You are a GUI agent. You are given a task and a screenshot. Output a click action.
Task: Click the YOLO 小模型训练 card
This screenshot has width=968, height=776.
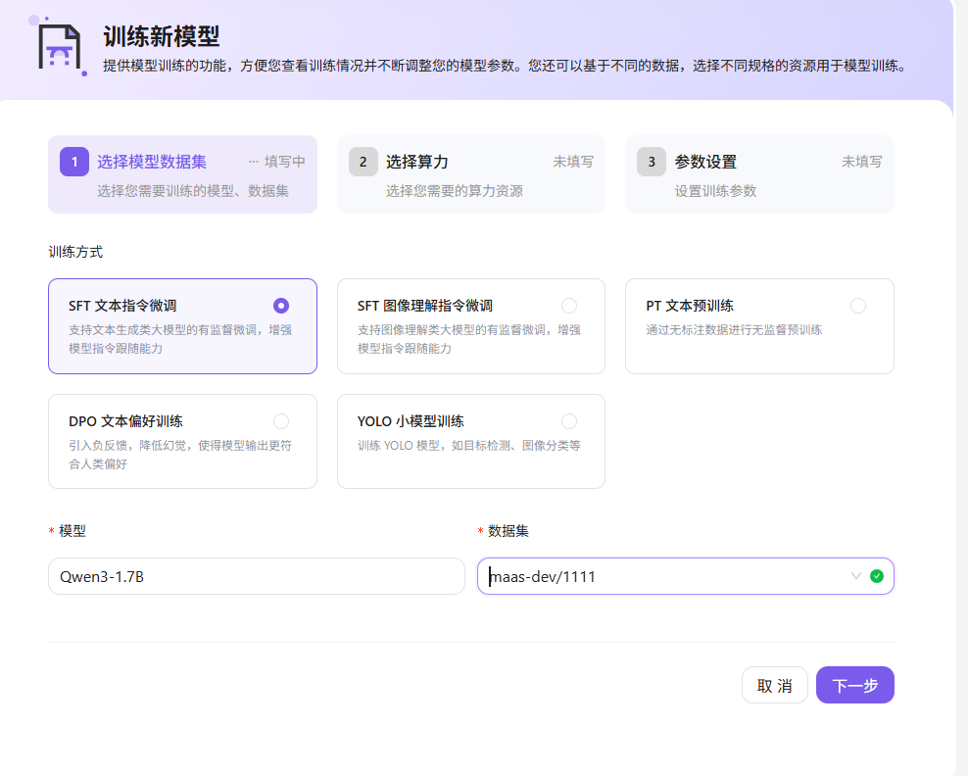[x=470, y=441]
